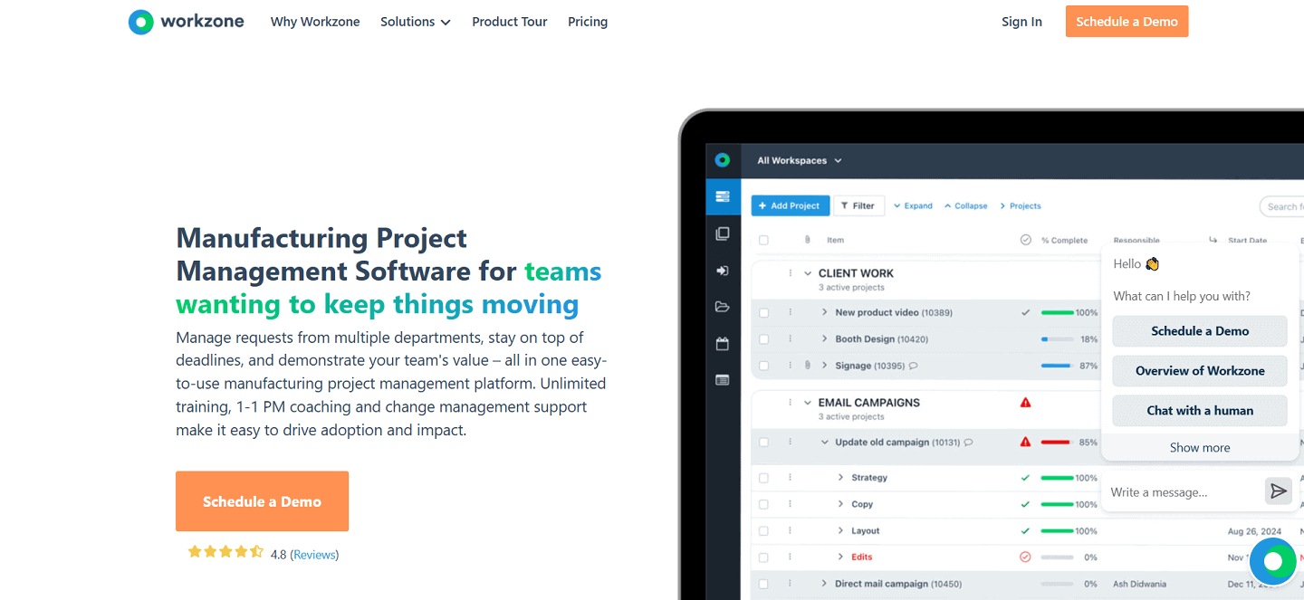
Task: Select the Project List view in the sidebar
Action: (723, 196)
